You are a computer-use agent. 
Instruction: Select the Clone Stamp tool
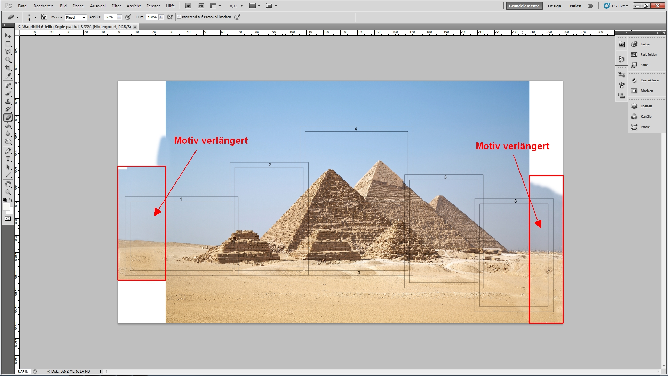tap(8, 101)
